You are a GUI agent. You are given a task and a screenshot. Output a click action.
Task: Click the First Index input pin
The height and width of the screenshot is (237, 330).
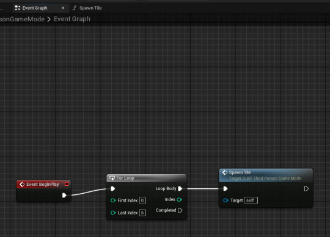113,200
